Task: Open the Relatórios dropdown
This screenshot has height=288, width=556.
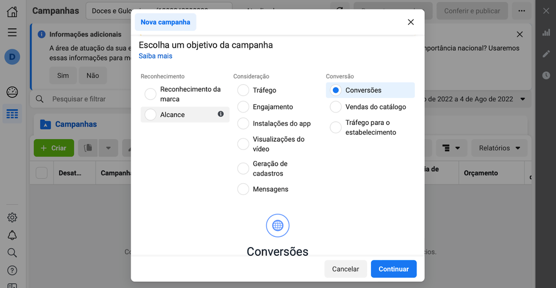Action: (x=500, y=148)
